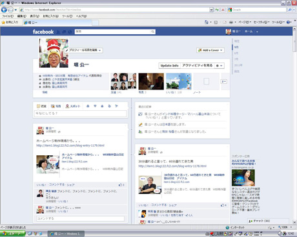
Task: Click the refresh button beside address bar
Action: [217, 10]
